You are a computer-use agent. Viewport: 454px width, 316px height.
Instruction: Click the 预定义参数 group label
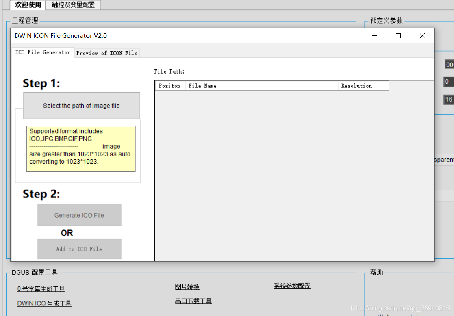coord(387,21)
